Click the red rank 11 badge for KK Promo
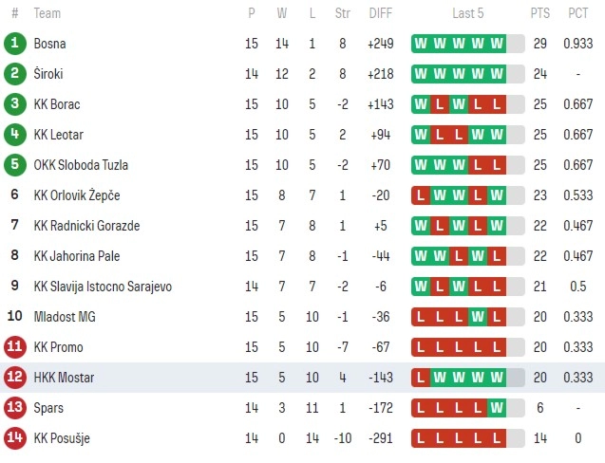 15,347
